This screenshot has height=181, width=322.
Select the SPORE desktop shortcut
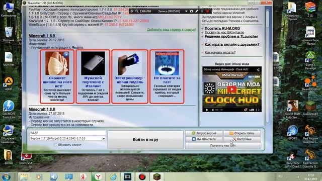pyautogui.click(x=293, y=132)
